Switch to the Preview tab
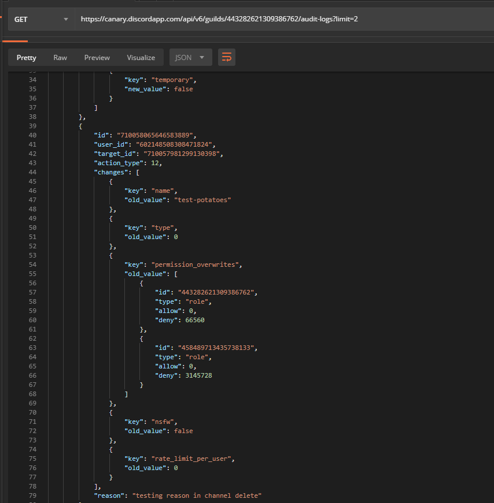494x503 pixels. (x=97, y=57)
